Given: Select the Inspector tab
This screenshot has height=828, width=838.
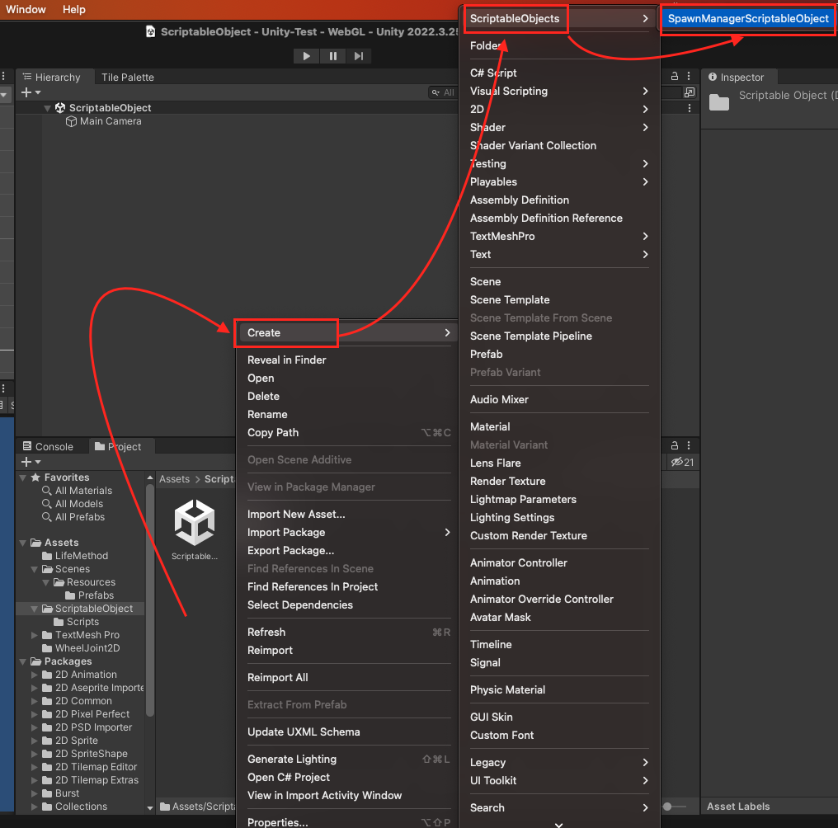Looking at the screenshot, I should (739, 77).
